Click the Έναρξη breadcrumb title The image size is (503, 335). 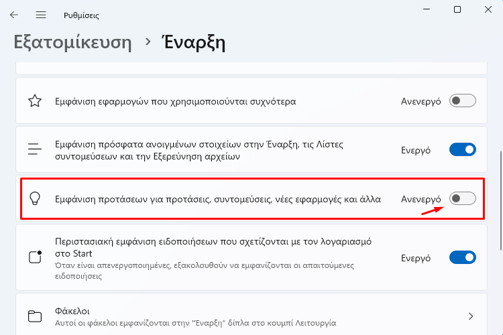pos(193,42)
